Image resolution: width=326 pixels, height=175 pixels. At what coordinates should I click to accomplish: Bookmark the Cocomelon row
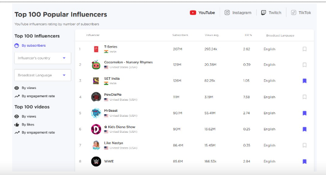pyautogui.click(x=305, y=65)
